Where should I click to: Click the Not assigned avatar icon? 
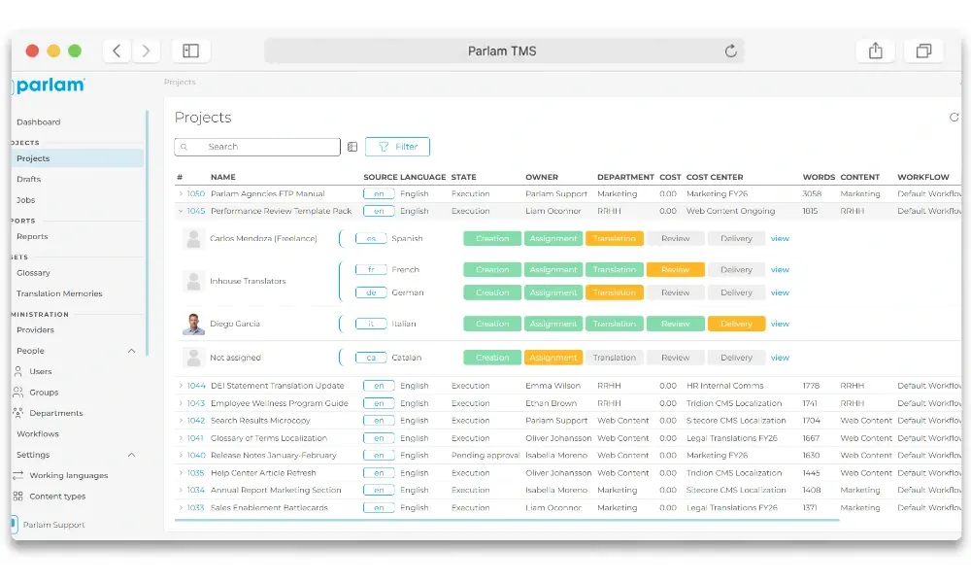click(x=194, y=358)
